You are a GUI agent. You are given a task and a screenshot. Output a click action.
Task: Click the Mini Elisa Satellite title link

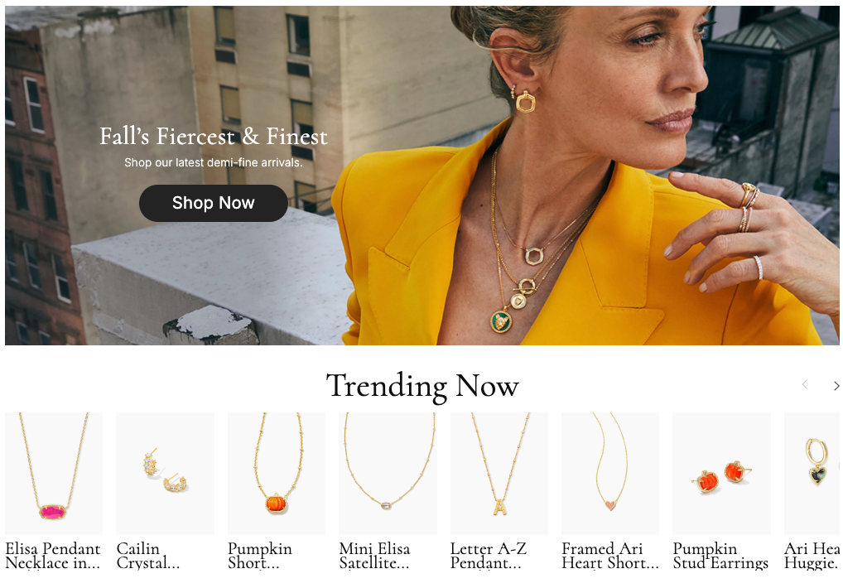(375, 556)
